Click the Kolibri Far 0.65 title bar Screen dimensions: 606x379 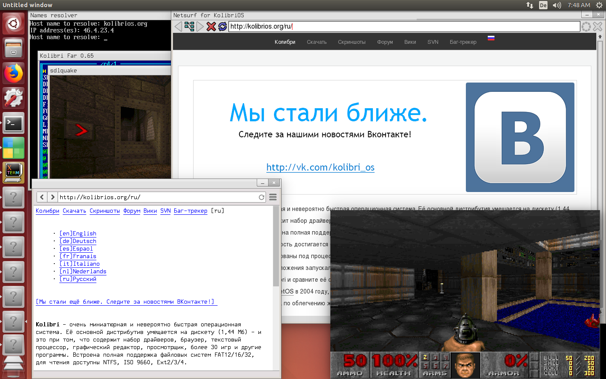click(104, 56)
